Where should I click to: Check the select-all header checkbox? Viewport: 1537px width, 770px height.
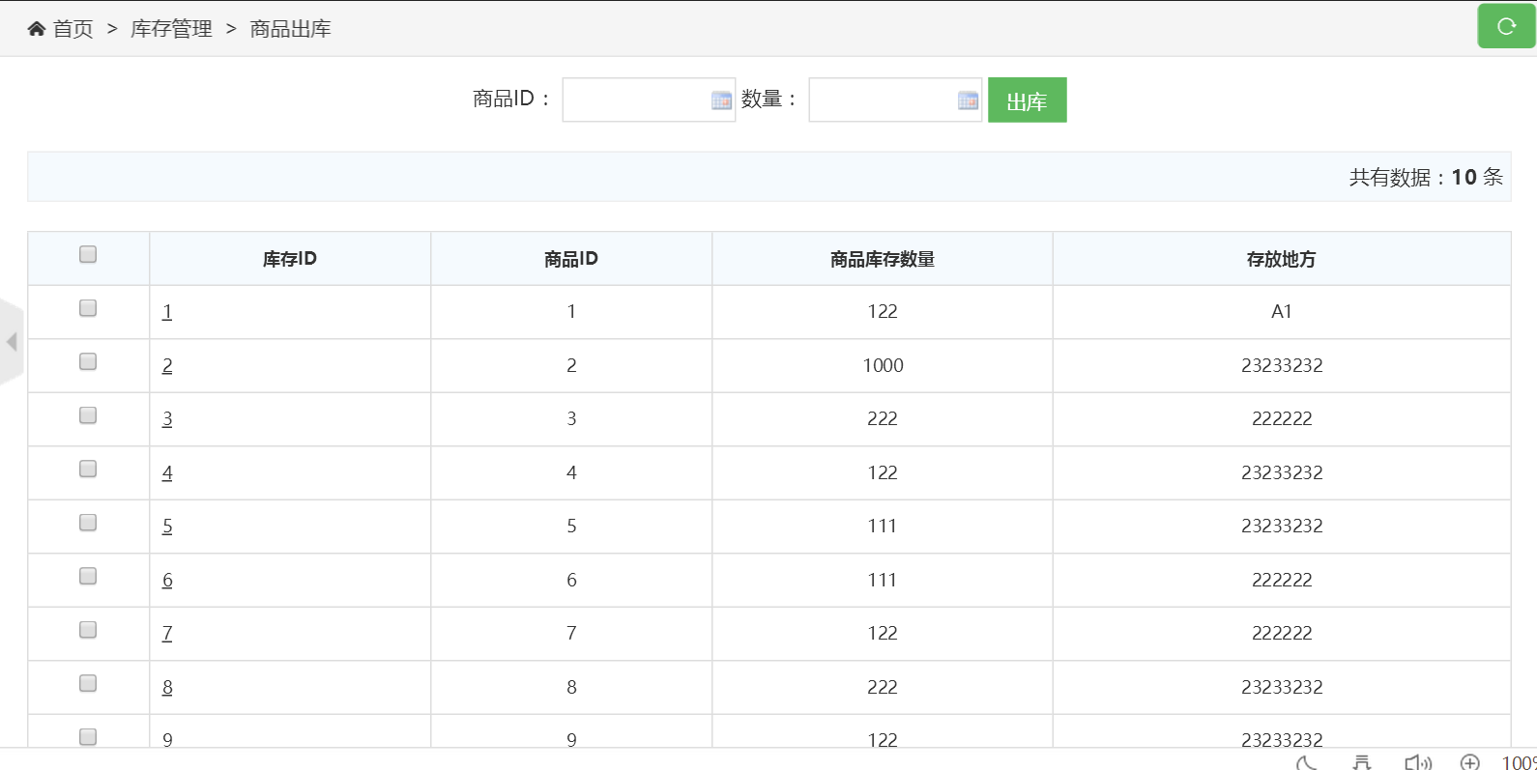(x=88, y=254)
